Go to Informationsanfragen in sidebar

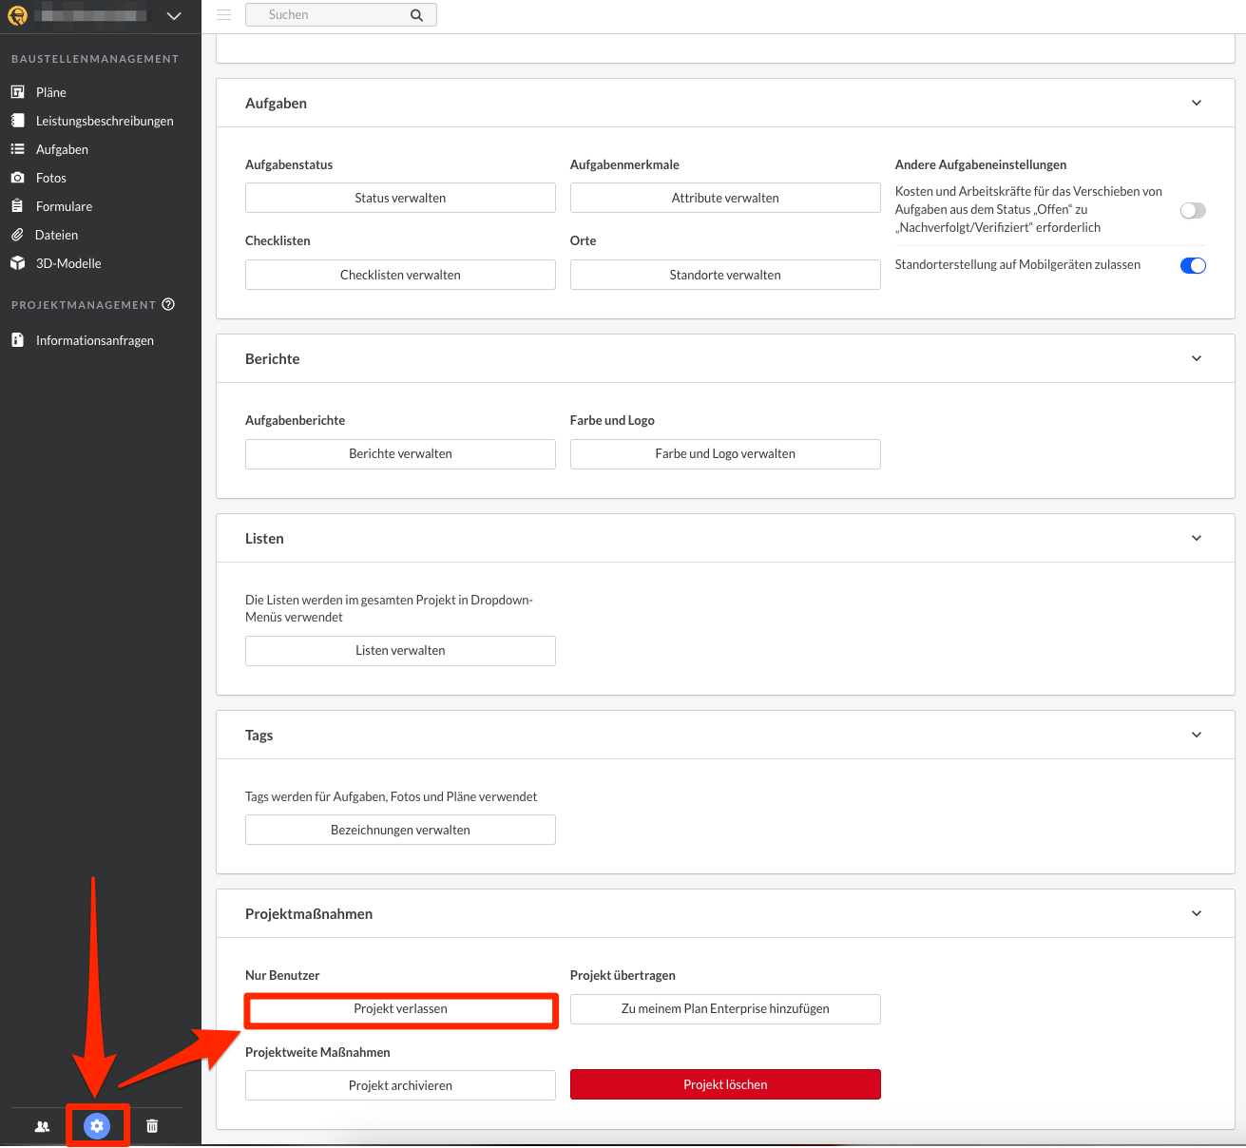point(94,340)
